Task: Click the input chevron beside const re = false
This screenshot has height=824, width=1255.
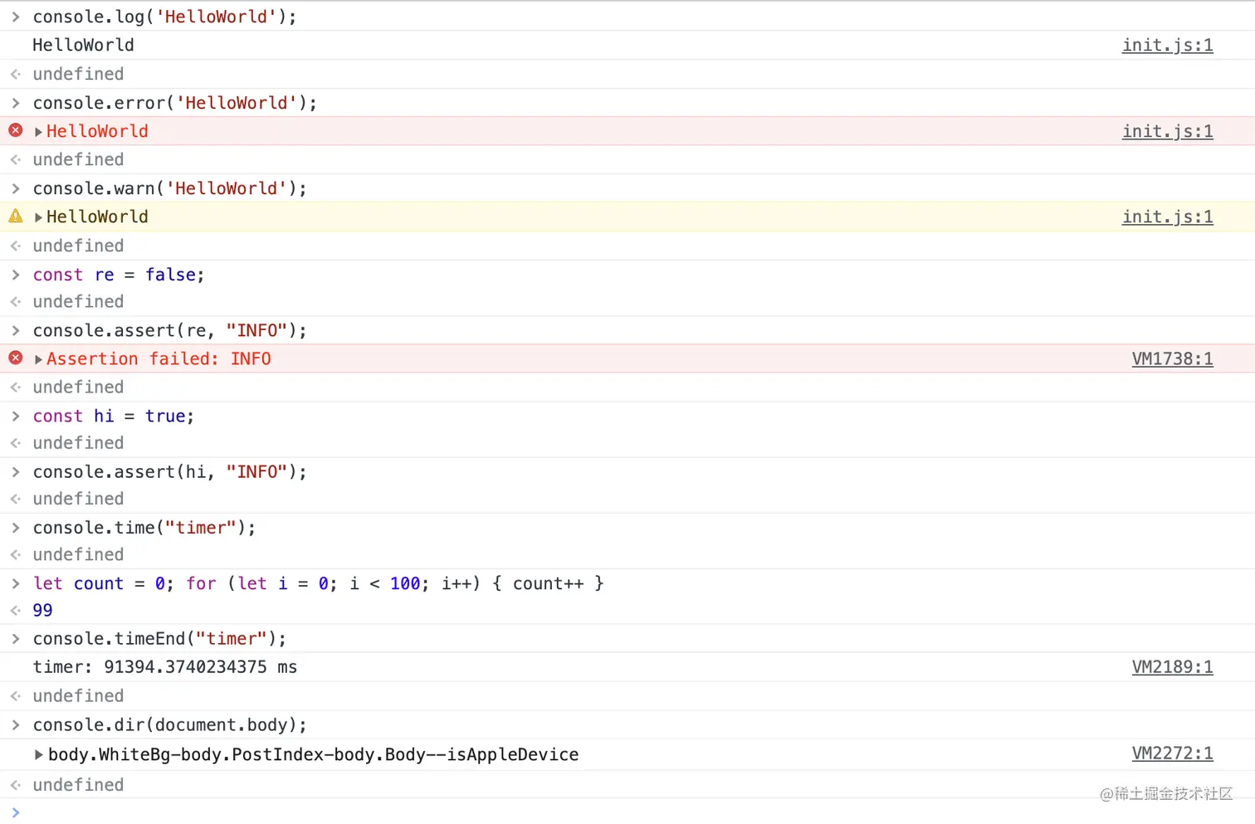Action: (16, 275)
